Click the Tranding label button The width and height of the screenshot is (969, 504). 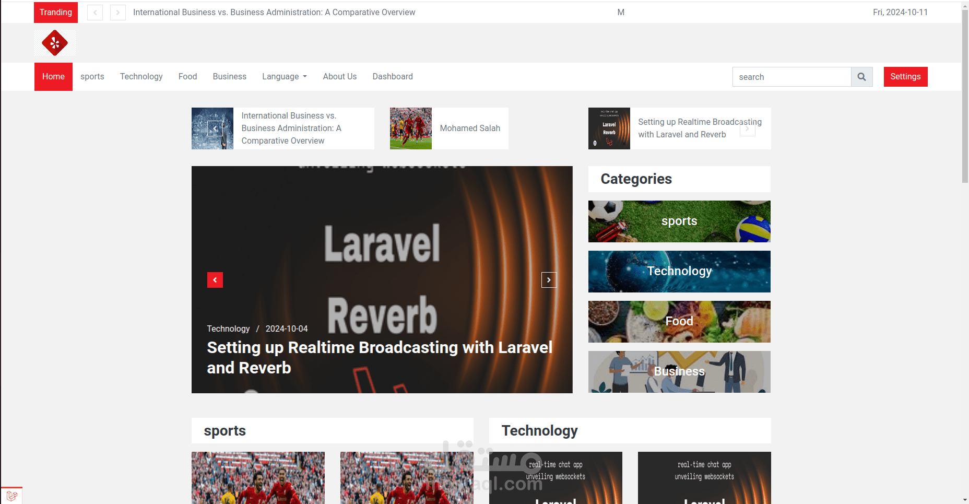pyautogui.click(x=56, y=13)
